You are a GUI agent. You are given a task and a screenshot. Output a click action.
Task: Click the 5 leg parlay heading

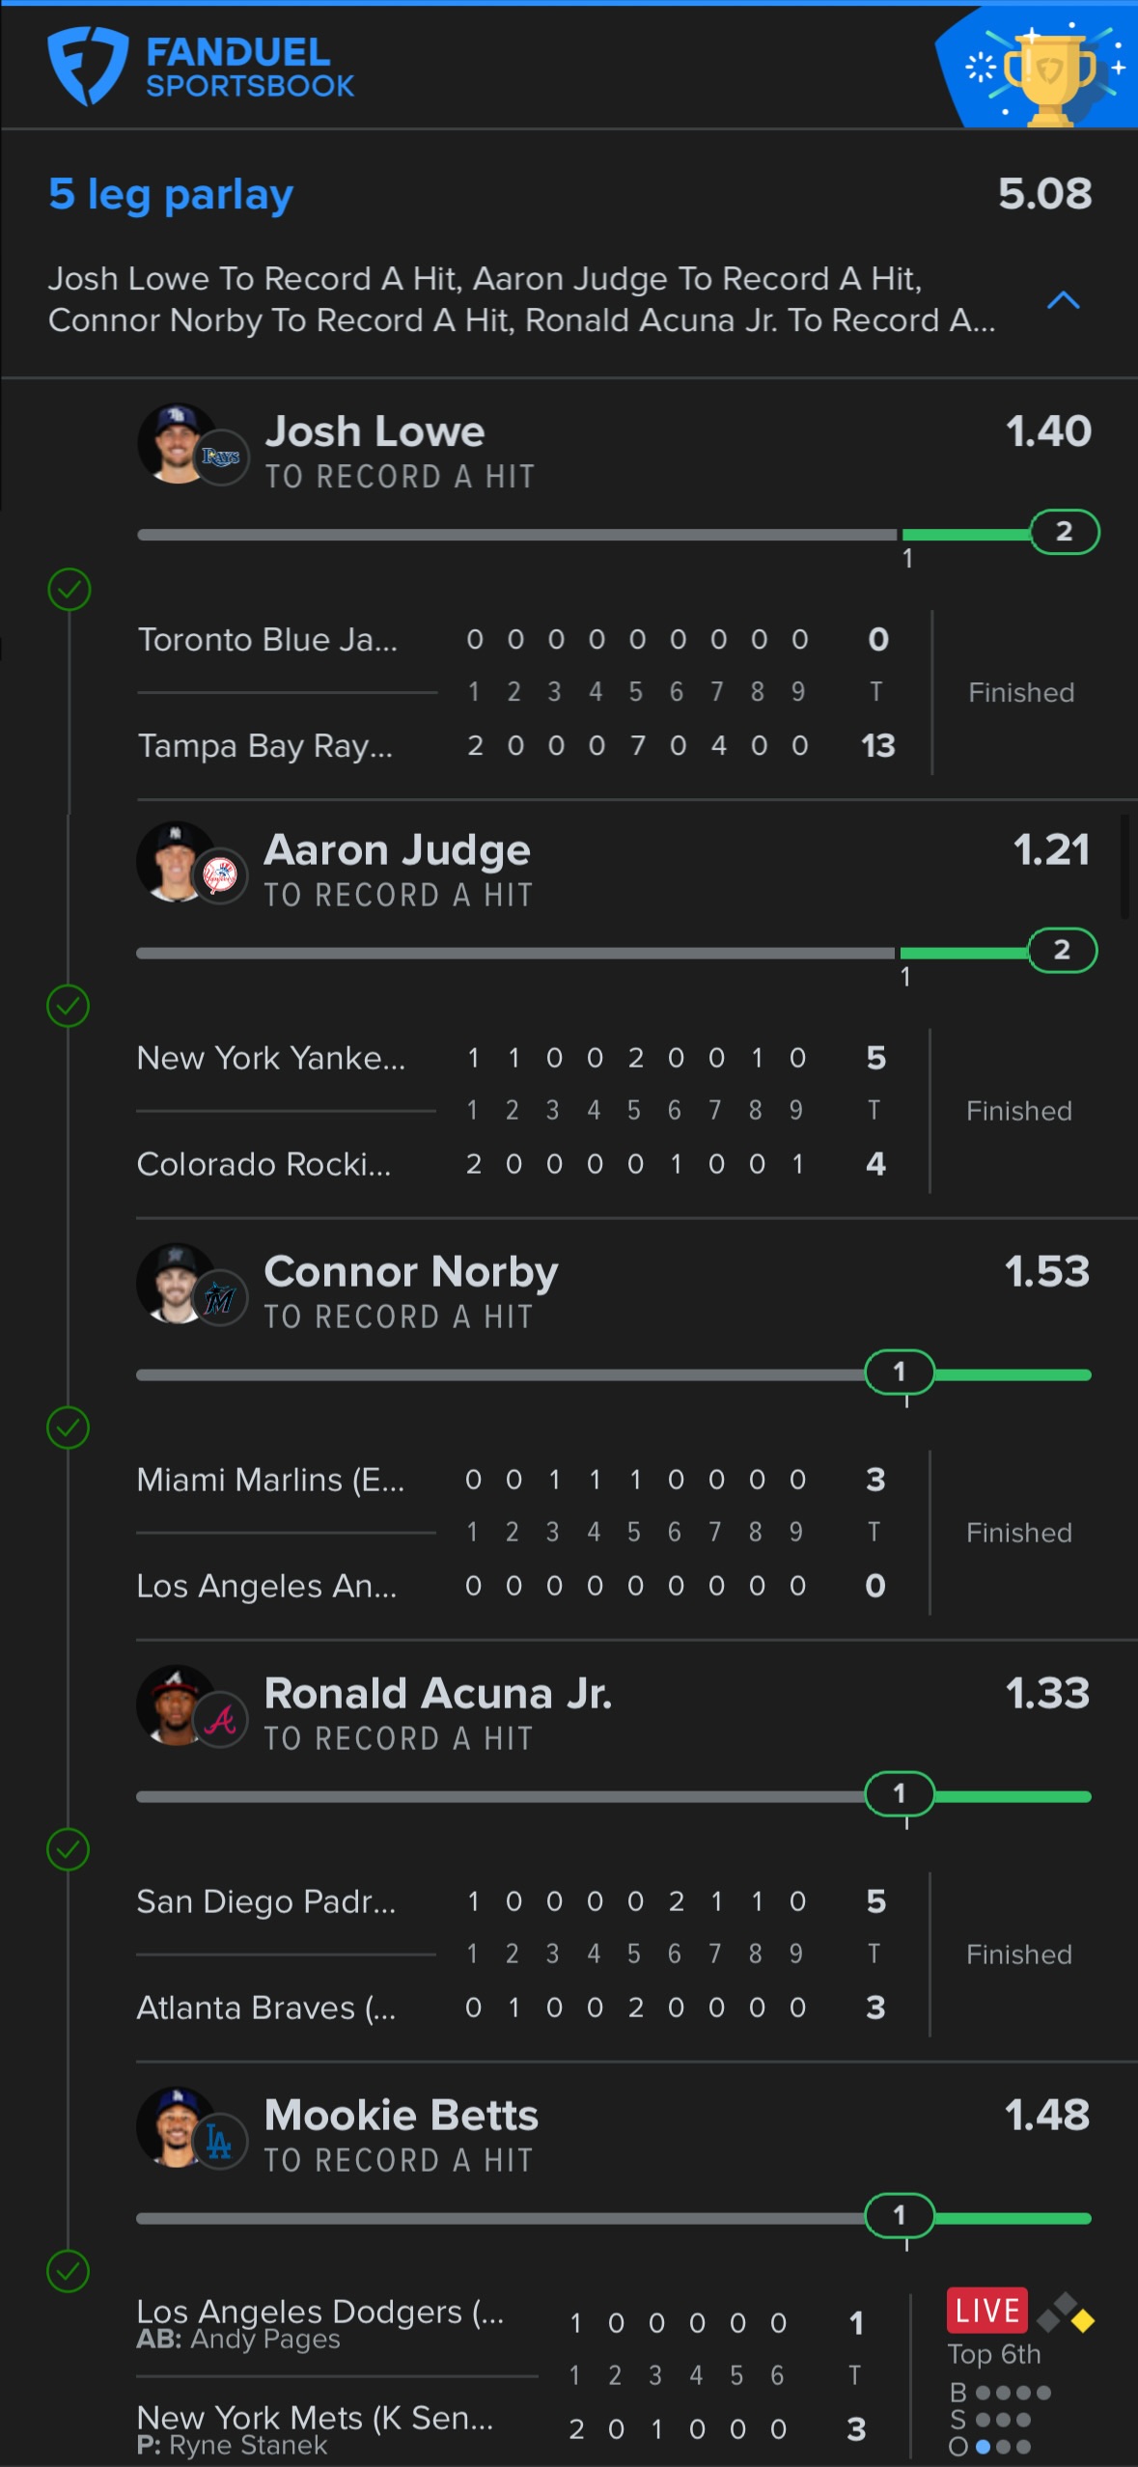pos(171,194)
